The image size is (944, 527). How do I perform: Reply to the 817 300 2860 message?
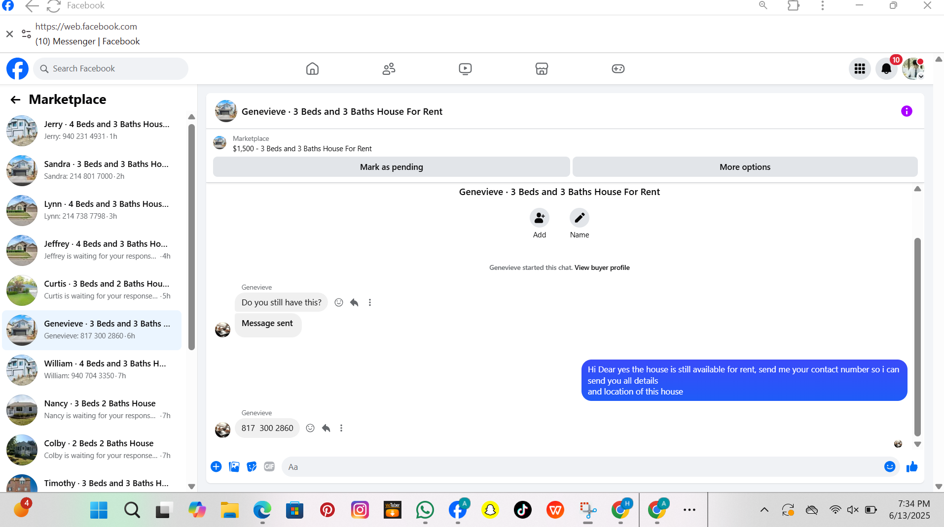326,428
